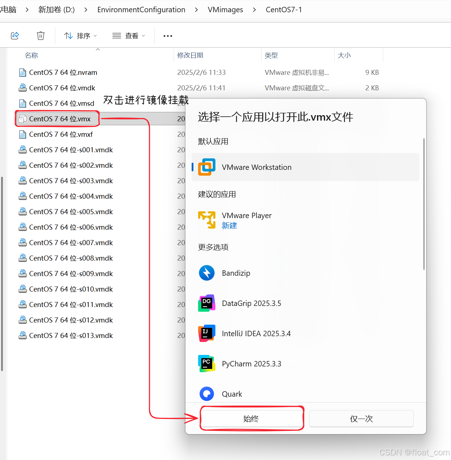Screen dimensions: 451x460
Task: Select file CentOS 7 64 位-s003.vmdk
Action: tap(71, 181)
